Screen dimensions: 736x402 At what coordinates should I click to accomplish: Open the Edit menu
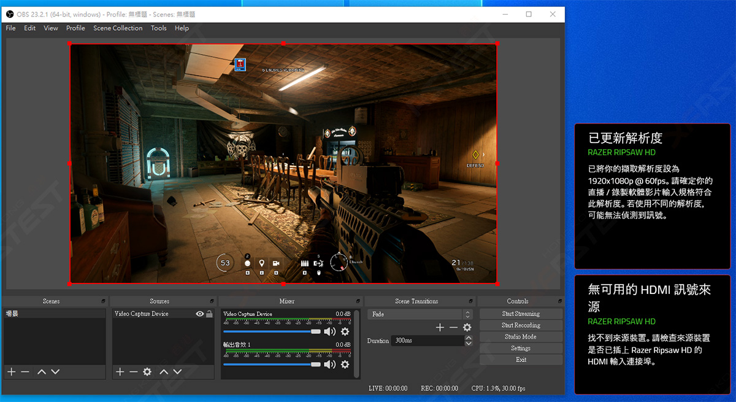click(29, 28)
